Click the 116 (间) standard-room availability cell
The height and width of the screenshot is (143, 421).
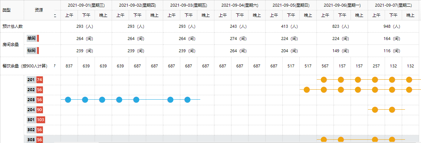[x=393, y=51]
